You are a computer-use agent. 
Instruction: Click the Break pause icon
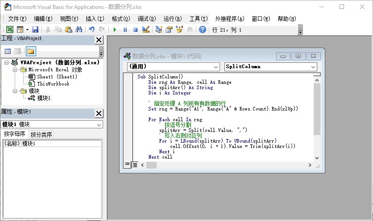point(125,30)
